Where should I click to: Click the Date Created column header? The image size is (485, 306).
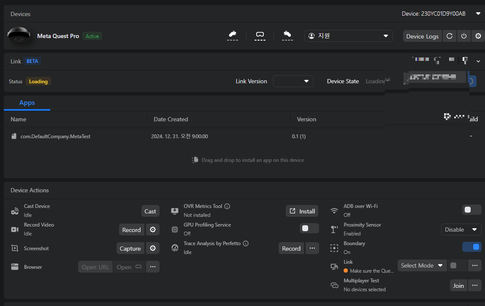pos(171,119)
